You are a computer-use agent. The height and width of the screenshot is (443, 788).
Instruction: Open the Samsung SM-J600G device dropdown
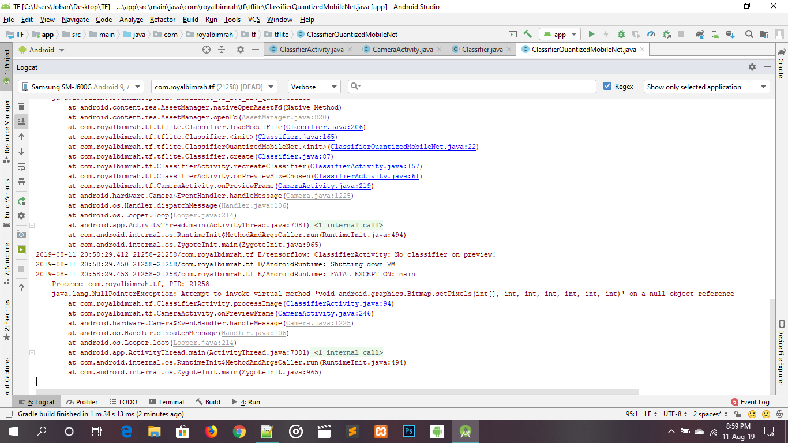click(x=81, y=87)
